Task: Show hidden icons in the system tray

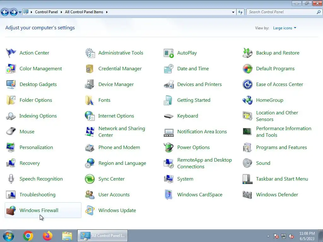Action: click(x=268, y=236)
